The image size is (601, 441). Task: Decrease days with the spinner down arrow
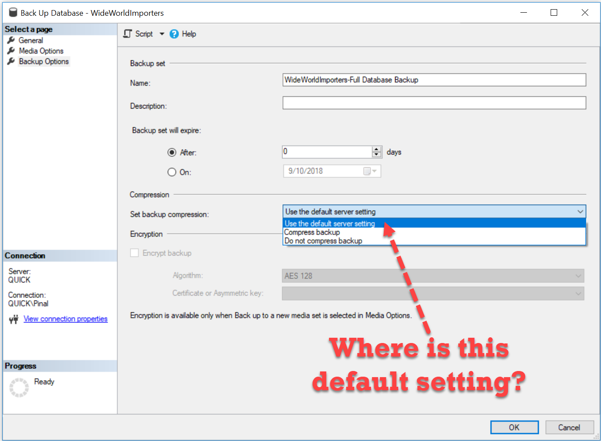click(377, 155)
